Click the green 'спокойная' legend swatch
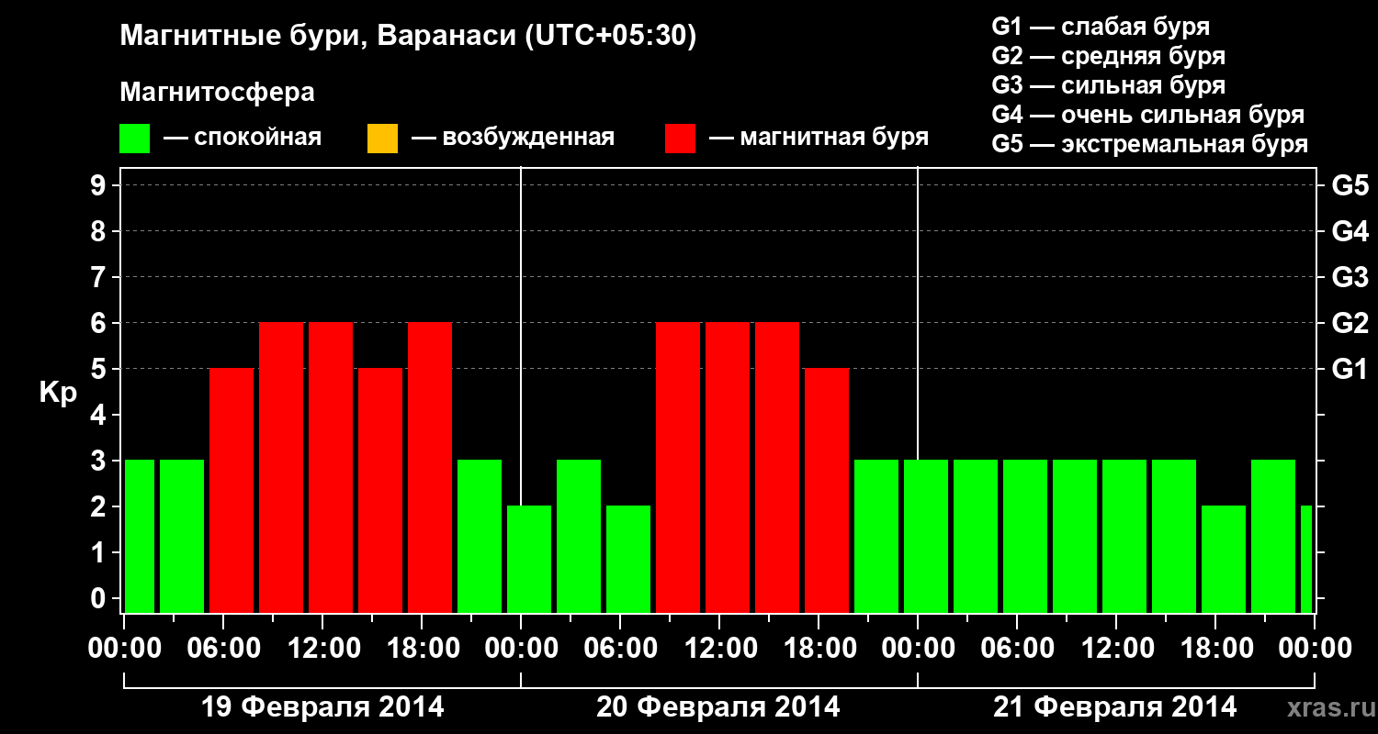 click(134, 139)
